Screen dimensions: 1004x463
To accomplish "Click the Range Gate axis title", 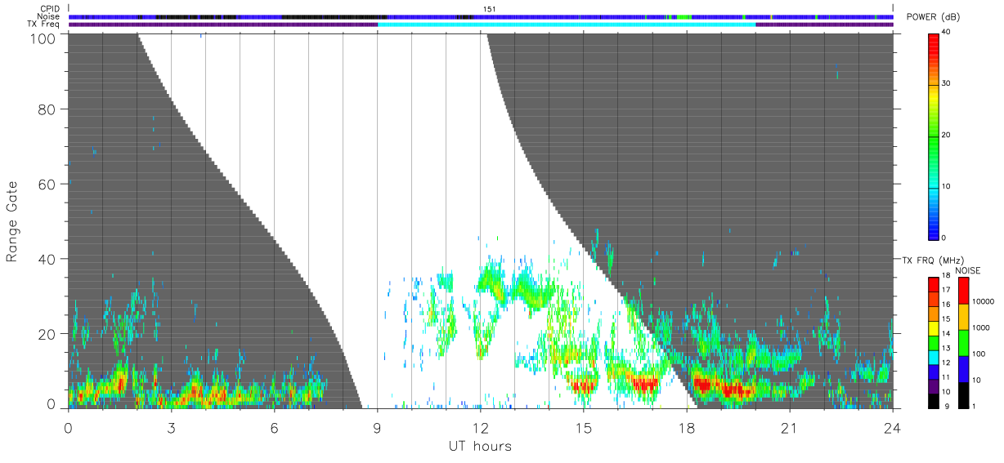I will (12, 220).
